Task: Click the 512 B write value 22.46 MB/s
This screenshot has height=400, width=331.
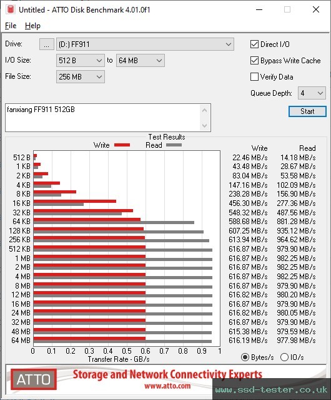Action: (x=250, y=158)
